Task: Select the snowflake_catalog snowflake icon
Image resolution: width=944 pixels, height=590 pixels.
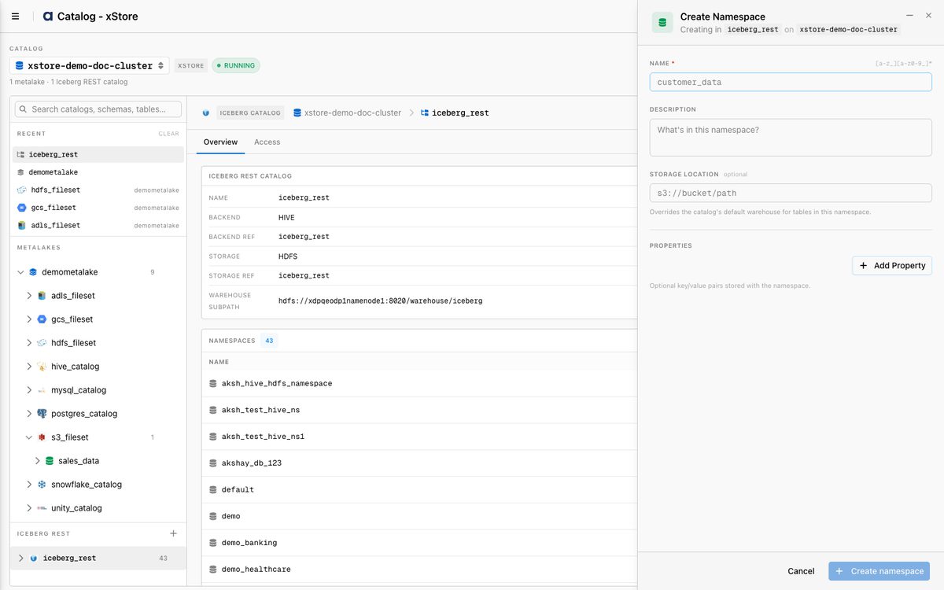Action: click(x=42, y=485)
